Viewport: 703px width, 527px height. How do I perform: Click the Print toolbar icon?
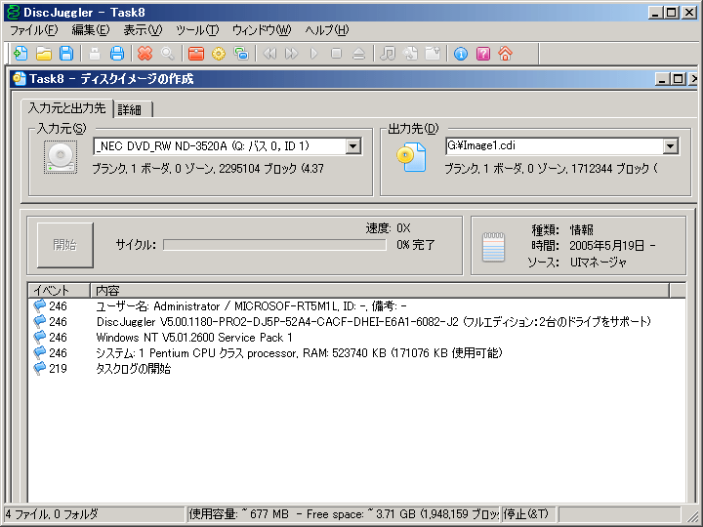117,54
